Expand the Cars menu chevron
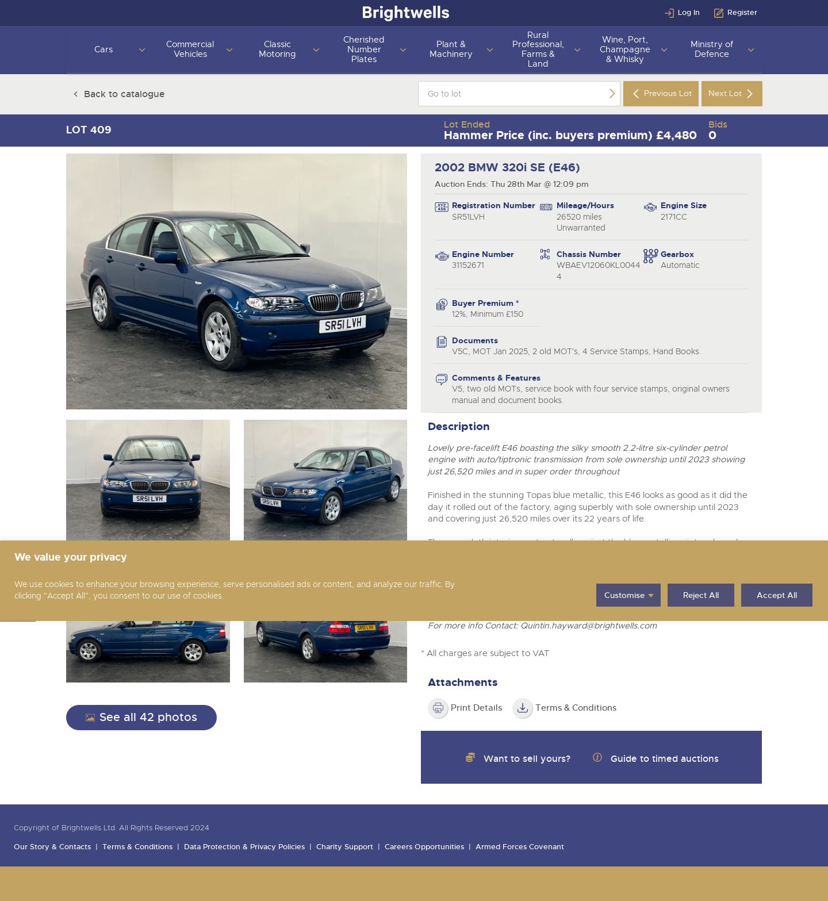 coord(142,50)
